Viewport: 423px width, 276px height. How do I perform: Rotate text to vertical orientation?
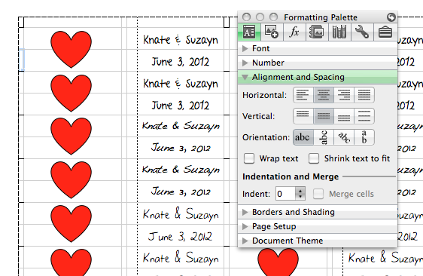324,137
